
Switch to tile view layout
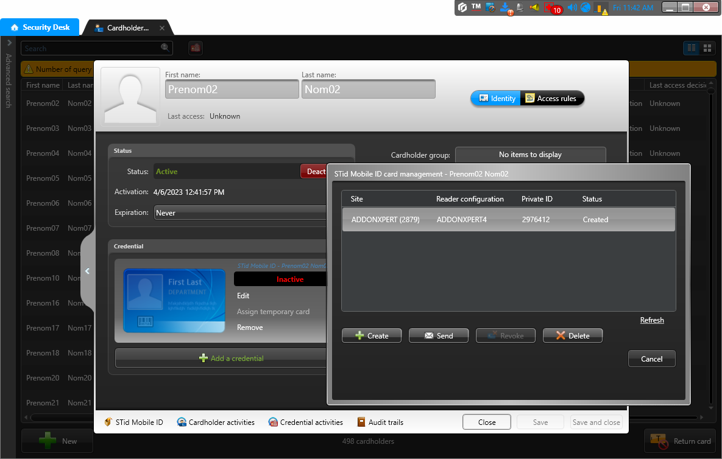[707, 48]
